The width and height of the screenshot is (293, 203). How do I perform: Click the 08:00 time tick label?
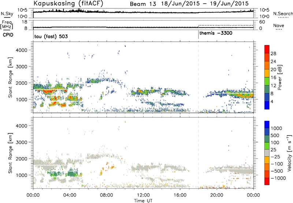pyautogui.click(x=107, y=195)
